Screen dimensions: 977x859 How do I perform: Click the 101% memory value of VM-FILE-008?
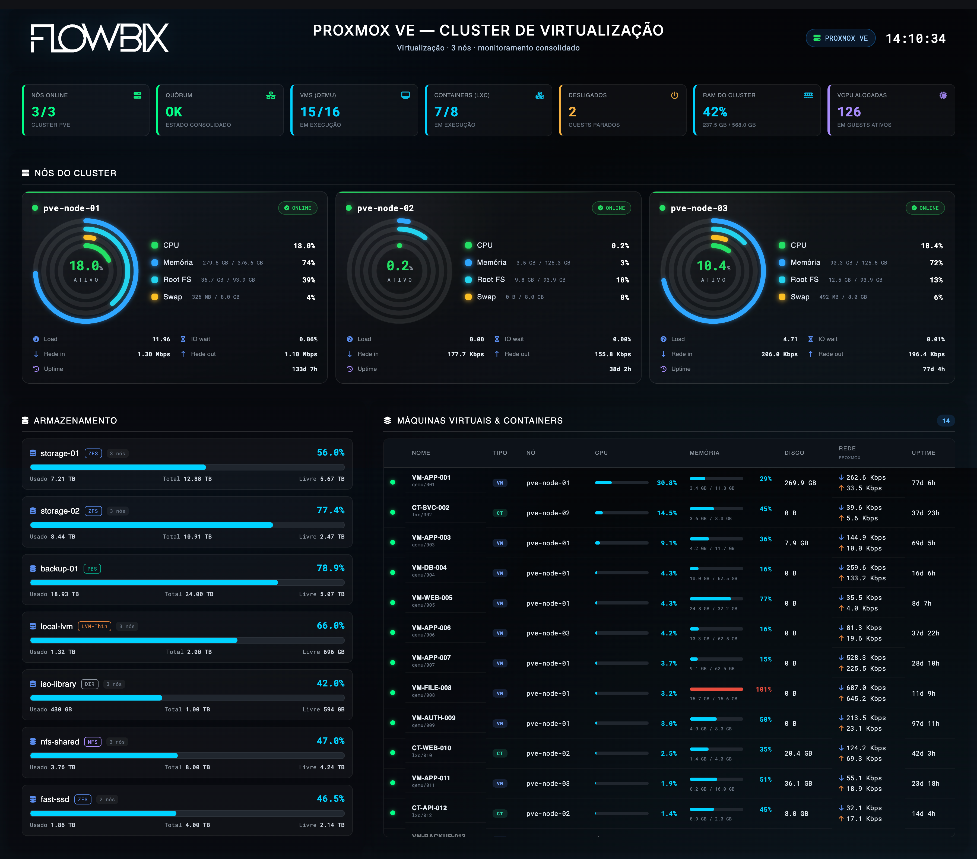(763, 689)
